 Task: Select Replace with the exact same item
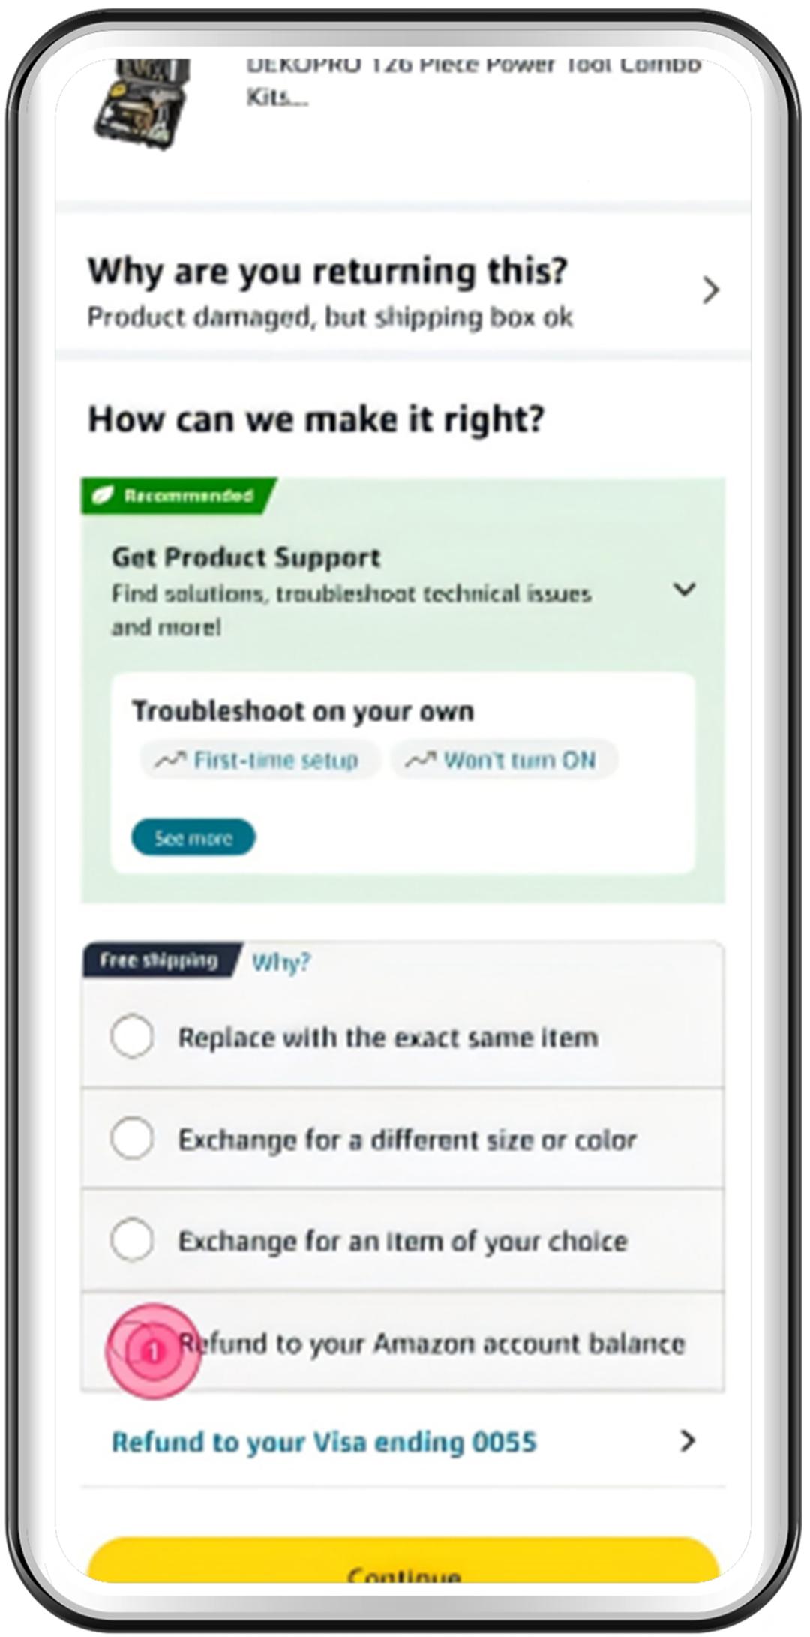click(x=132, y=1037)
